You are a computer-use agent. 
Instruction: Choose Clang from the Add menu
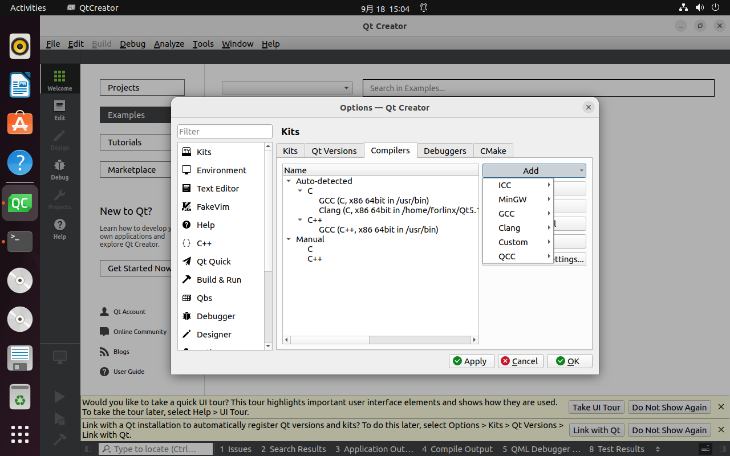tap(518, 228)
